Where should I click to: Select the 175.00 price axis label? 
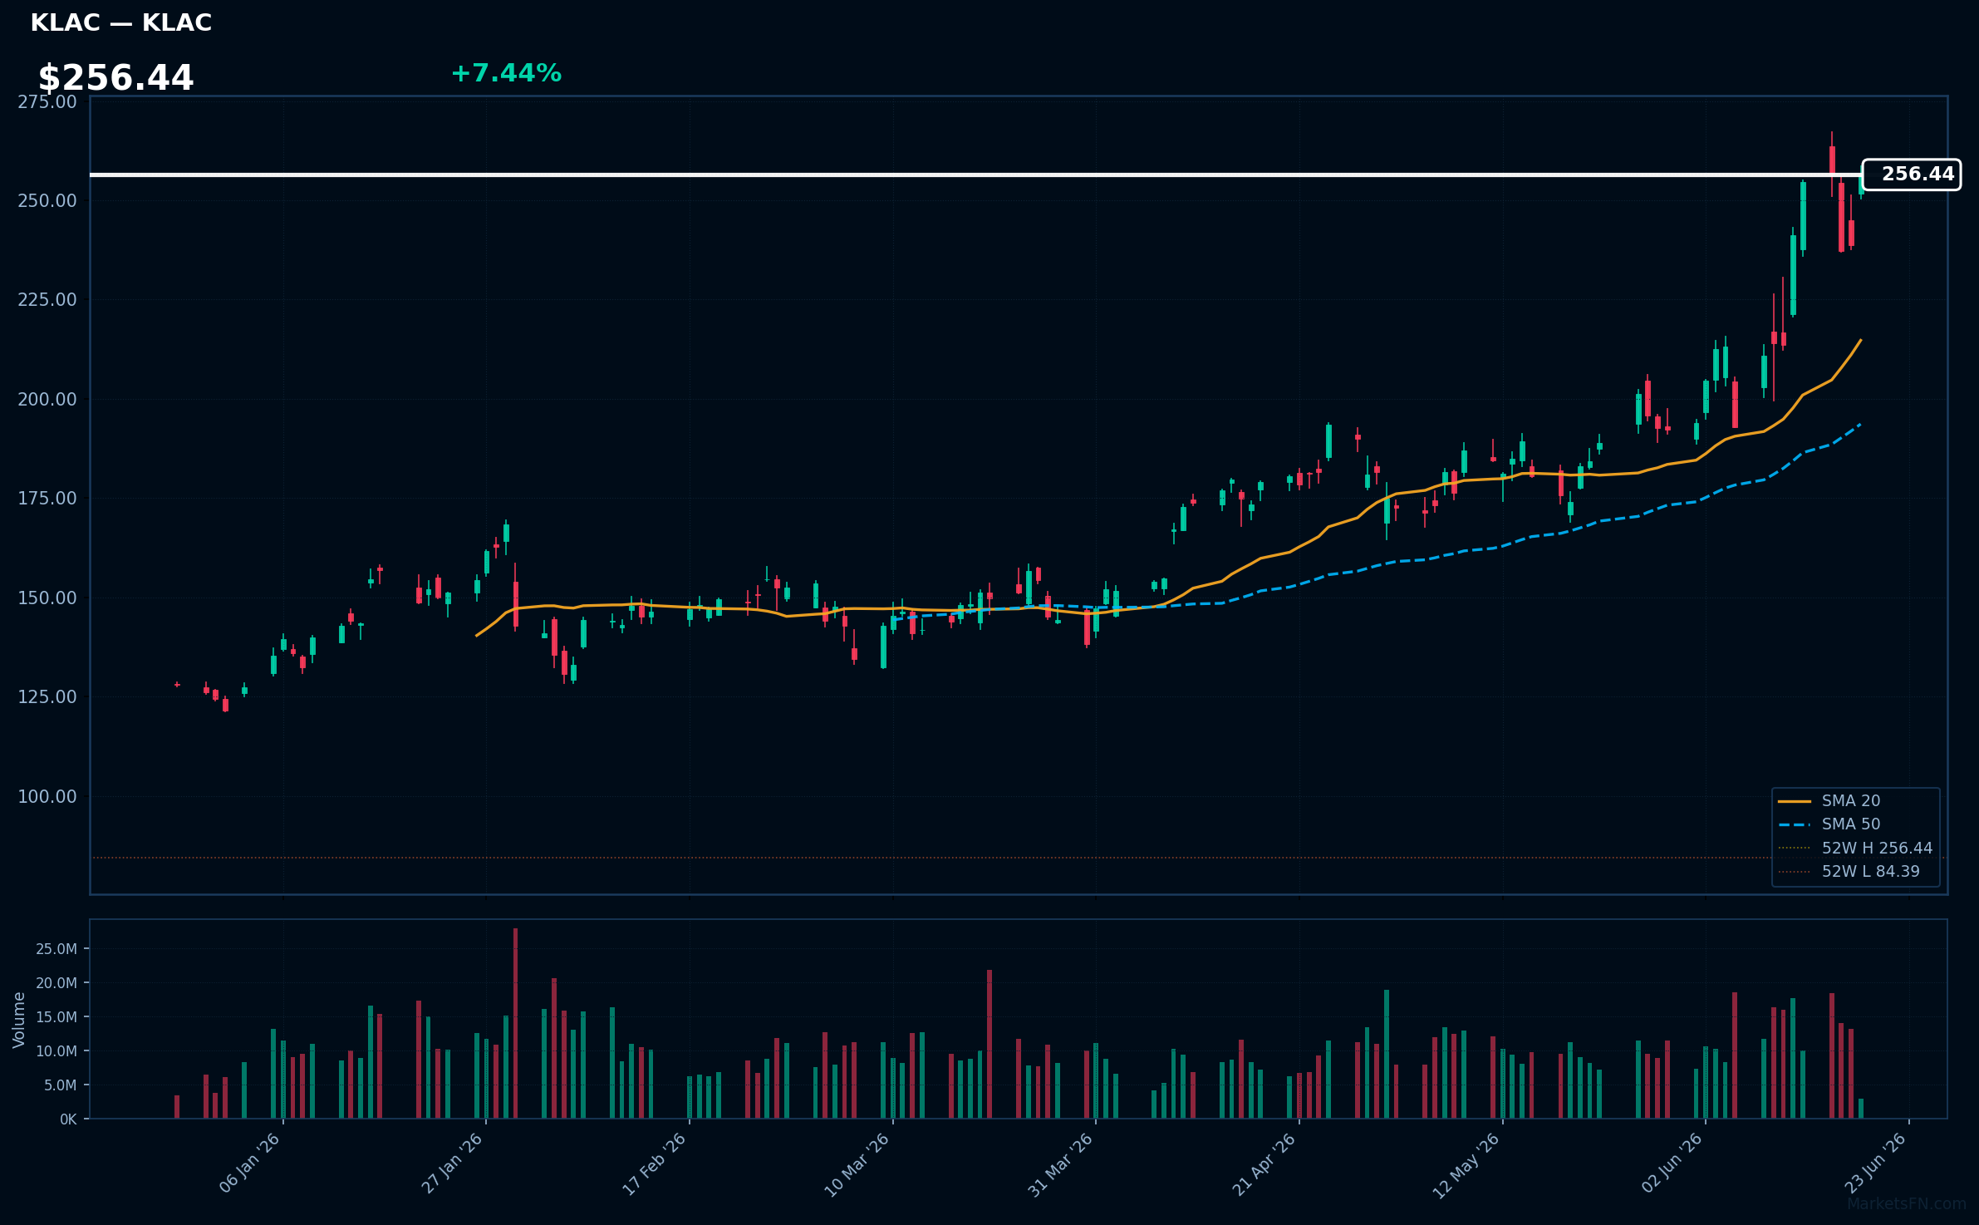(x=47, y=498)
